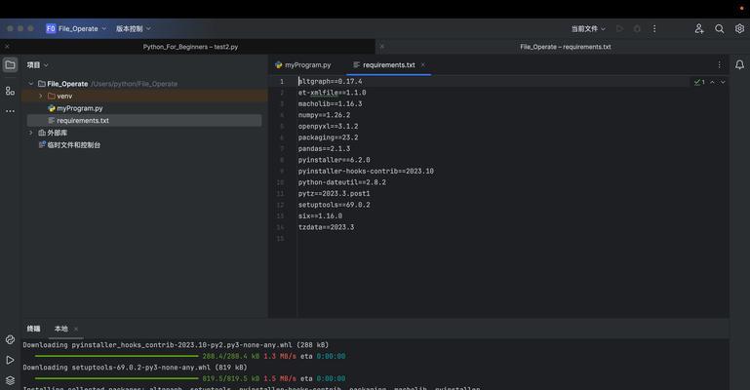Image resolution: width=750 pixels, height=390 pixels.
Task: Click the FO project badge icon
Action: pyautogui.click(x=51, y=28)
